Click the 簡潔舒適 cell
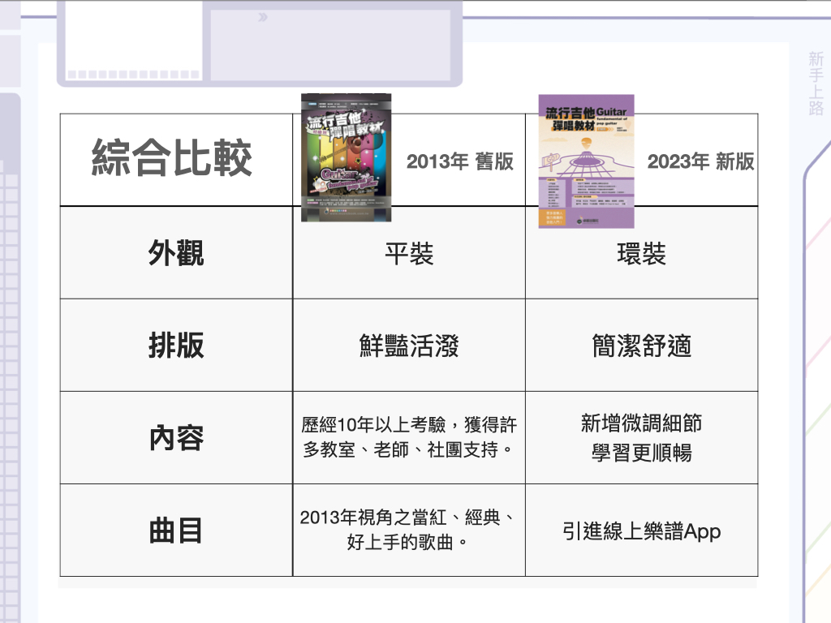Image resolution: width=831 pixels, height=623 pixels. click(641, 346)
